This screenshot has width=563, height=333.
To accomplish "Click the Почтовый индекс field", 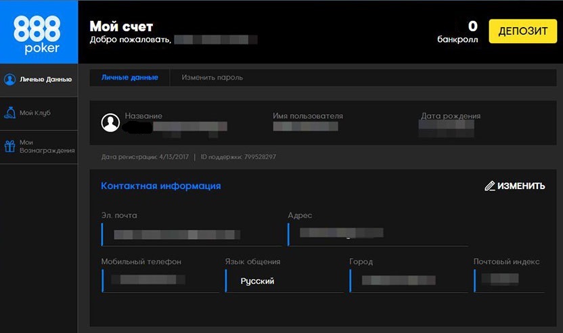I will click(x=509, y=280).
